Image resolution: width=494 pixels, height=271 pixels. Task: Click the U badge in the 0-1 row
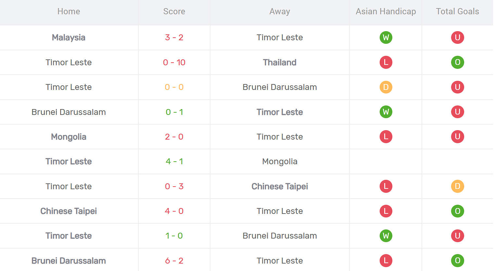pos(457,112)
